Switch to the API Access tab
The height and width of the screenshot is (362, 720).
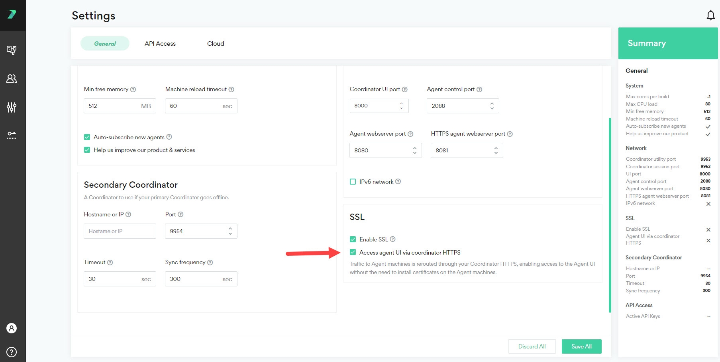[x=160, y=44]
